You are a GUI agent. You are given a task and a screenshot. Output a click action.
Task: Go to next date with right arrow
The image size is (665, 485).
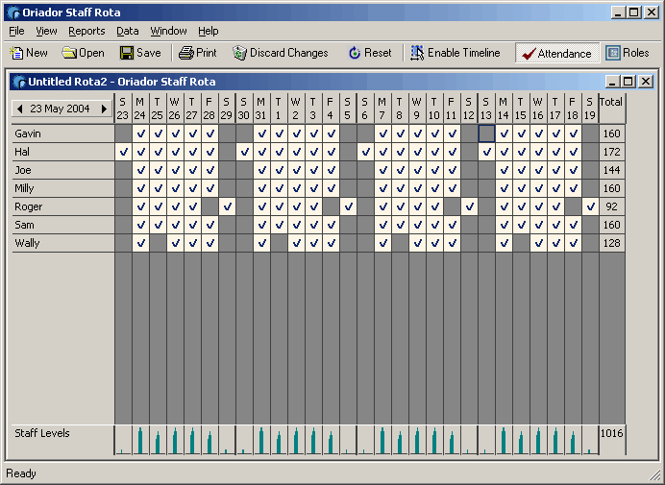104,109
